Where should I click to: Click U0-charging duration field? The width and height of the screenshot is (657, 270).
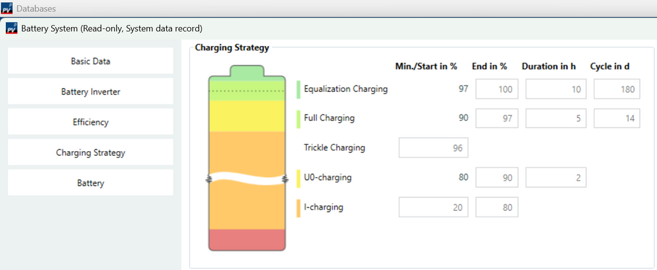(x=556, y=177)
